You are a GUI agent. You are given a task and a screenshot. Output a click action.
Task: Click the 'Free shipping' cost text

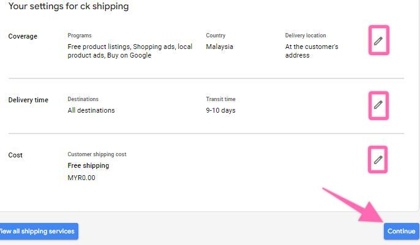[x=88, y=165]
